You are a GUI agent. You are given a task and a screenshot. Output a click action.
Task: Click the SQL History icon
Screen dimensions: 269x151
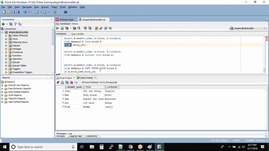tap(105, 28)
